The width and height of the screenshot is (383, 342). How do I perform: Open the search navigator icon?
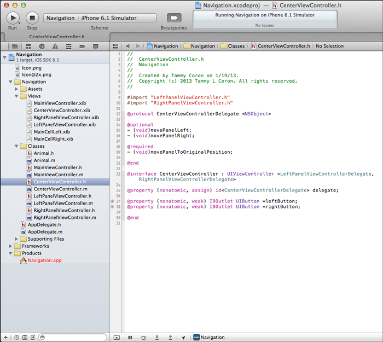[x=41, y=46]
